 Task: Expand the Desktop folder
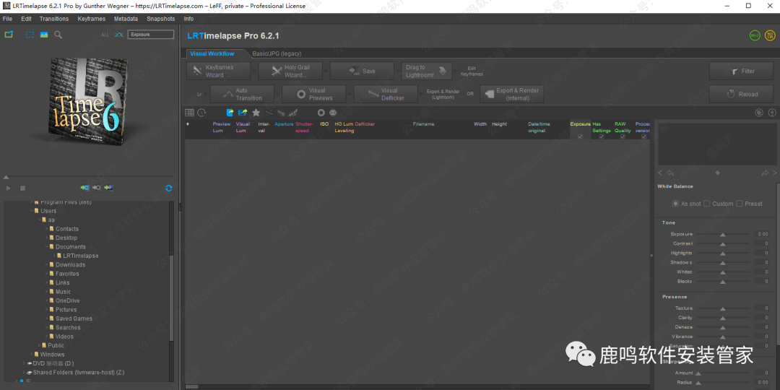click(x=46, y=238)
